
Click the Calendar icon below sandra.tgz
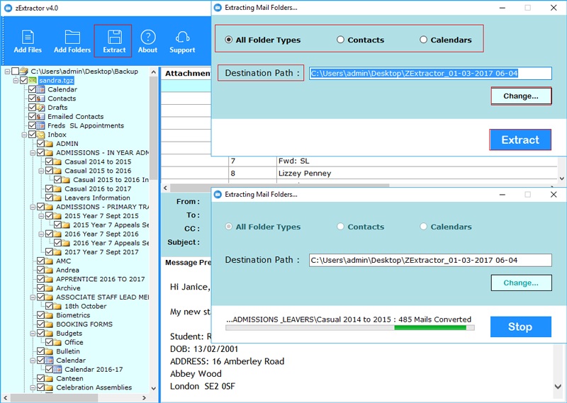click(41, 89)
